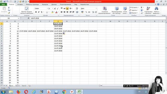The image size is (167, 94).
Task: Switch to the Данные tab
Action: pos(54,4)
